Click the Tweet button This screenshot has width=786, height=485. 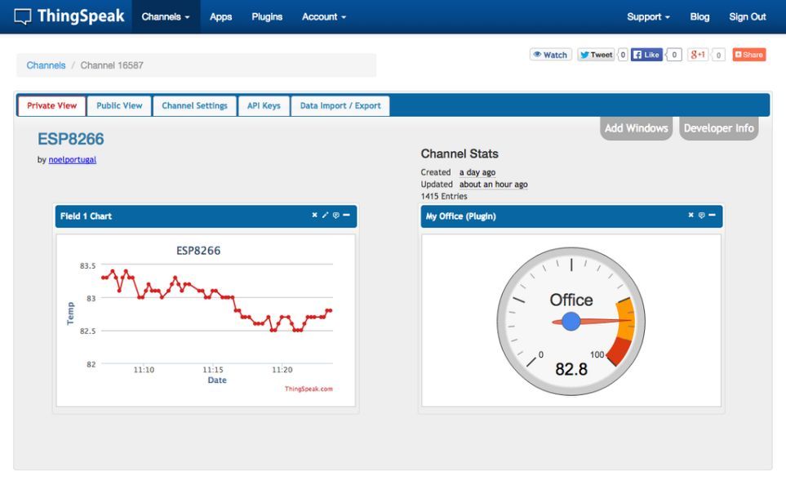click(596, 55)
